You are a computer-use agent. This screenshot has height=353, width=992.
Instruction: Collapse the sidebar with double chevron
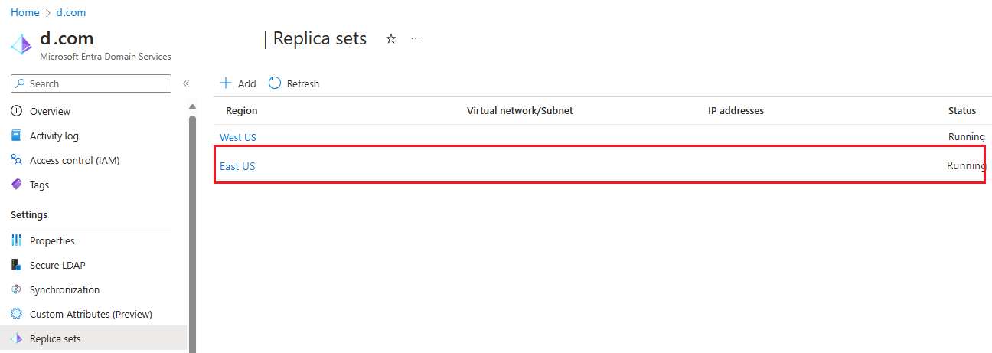click(x=186, y=83)
